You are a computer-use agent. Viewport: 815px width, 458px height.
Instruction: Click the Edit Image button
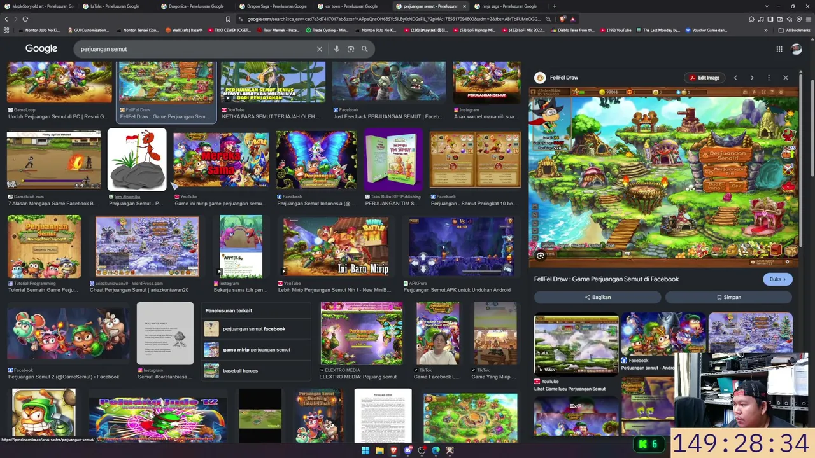(704, 78)
